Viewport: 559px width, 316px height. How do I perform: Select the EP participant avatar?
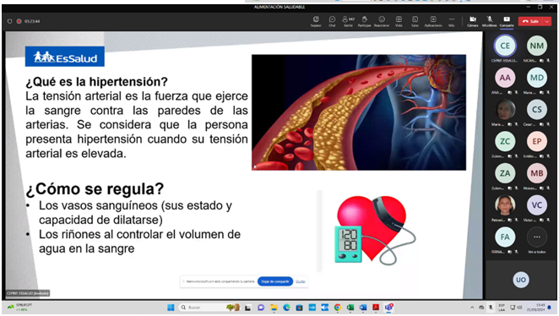(536, 141)
